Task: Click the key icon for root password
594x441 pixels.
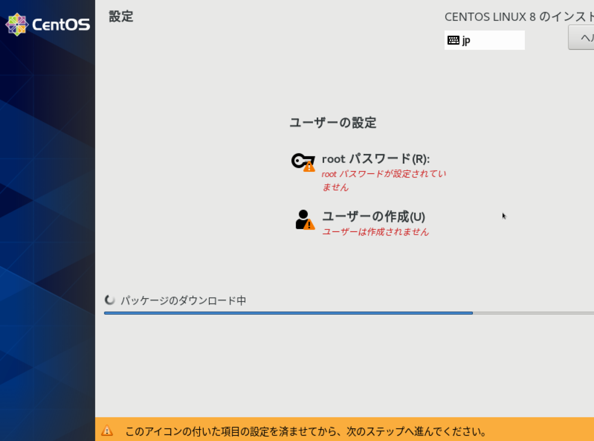Action: point(299,159)
